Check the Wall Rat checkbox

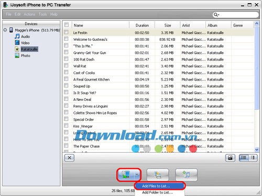coord(66,65)
